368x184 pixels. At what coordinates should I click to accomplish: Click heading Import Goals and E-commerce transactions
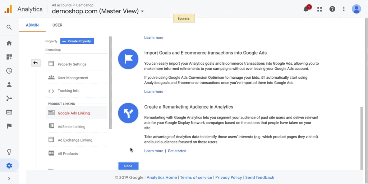pos(205,53)
